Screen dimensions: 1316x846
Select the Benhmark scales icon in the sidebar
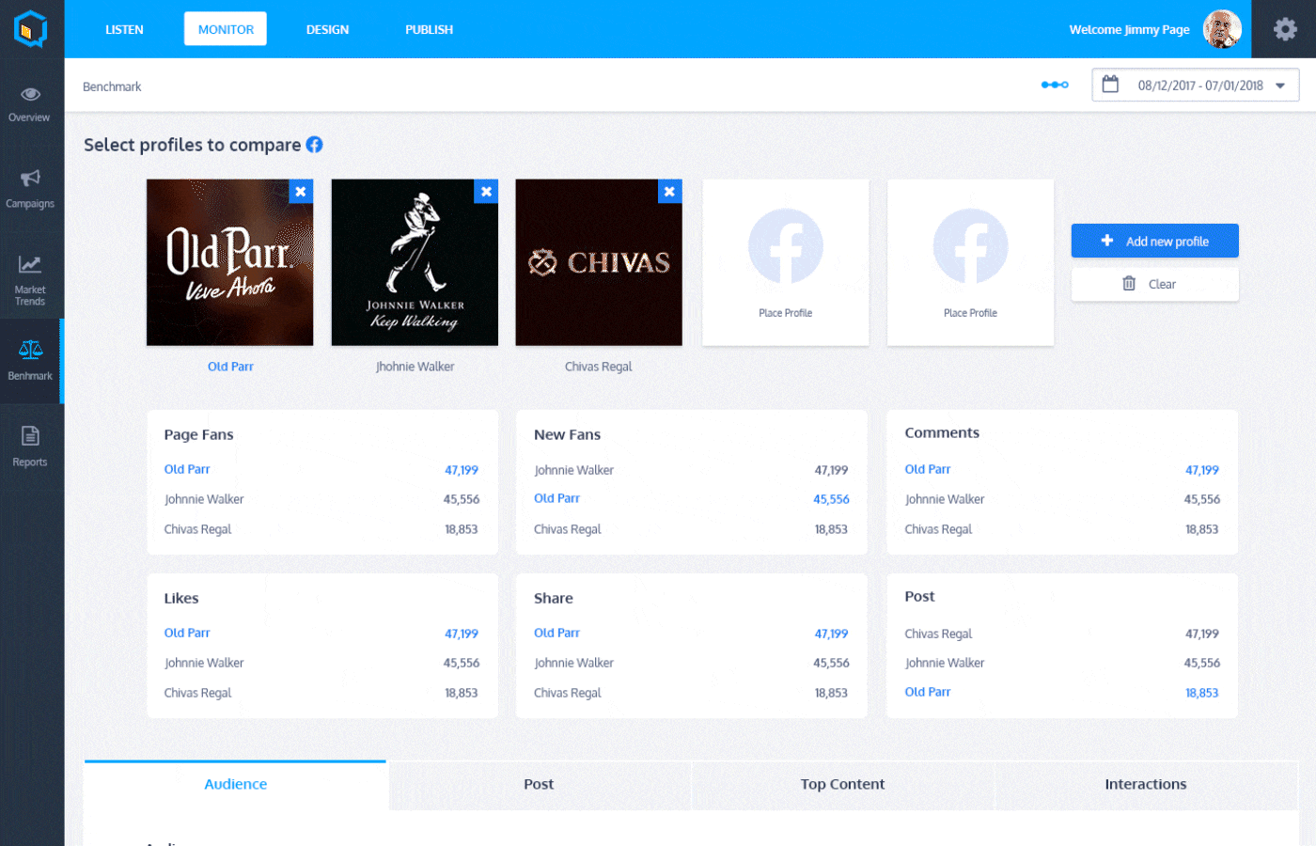pyautogui.click(x=30, y=351)
